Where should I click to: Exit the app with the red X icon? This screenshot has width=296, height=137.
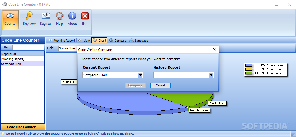coord(85,16)
